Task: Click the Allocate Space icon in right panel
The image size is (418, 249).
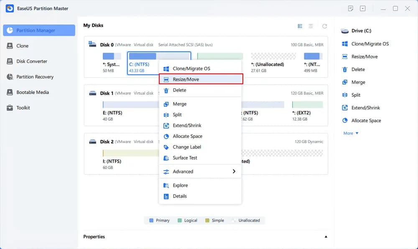Action: 345,121
